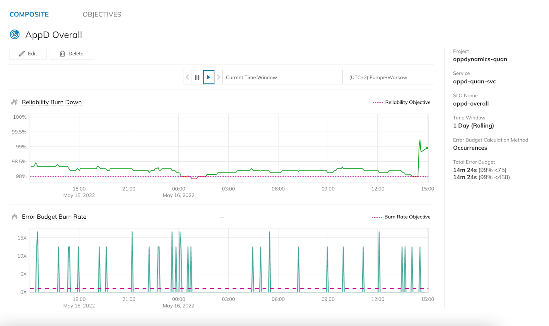Image resolution: width=549 pixels, height=326 pixels.
Task: Select service name appd-quan-svc
Action: (474, 82)
